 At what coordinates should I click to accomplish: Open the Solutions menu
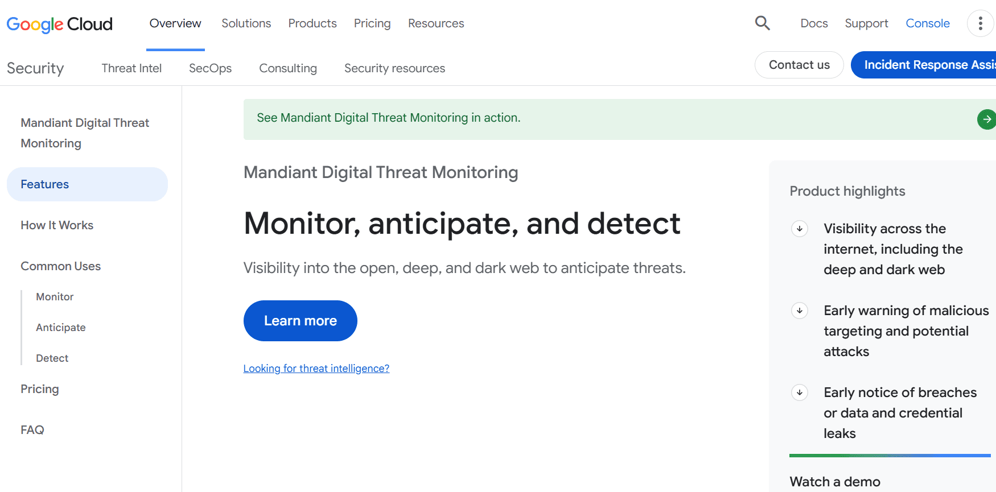tap(246, 23)
